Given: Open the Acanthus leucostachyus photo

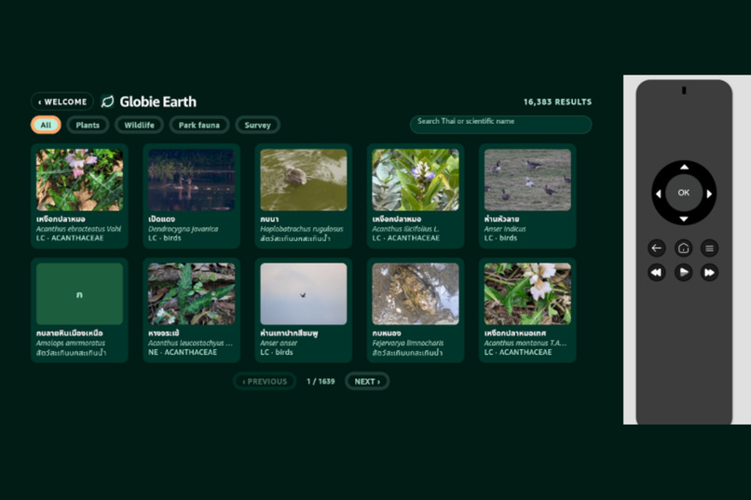Looking at the screenshot, I should click(192, 294).
